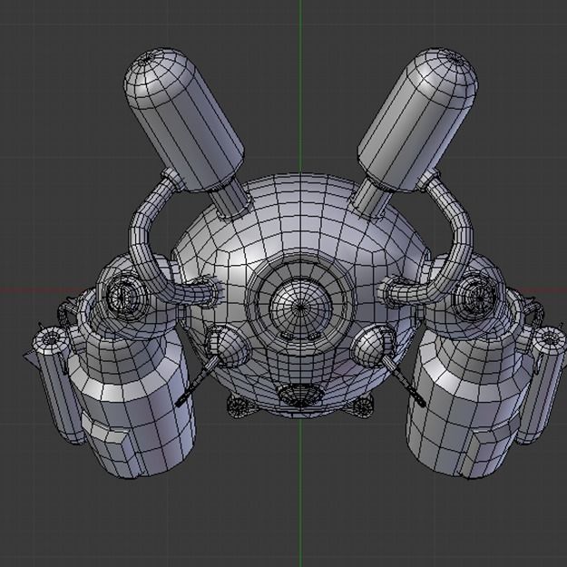Select the small right dome with antenna rod
567x567 pixels.
click(374, 344)
